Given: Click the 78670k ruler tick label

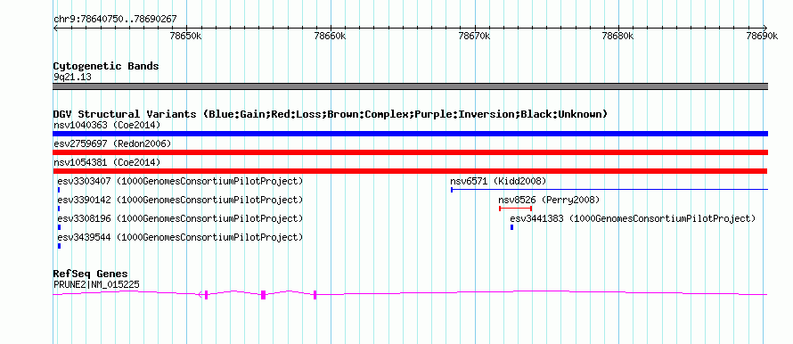Looking at the screenshot, I should (474, 37).
